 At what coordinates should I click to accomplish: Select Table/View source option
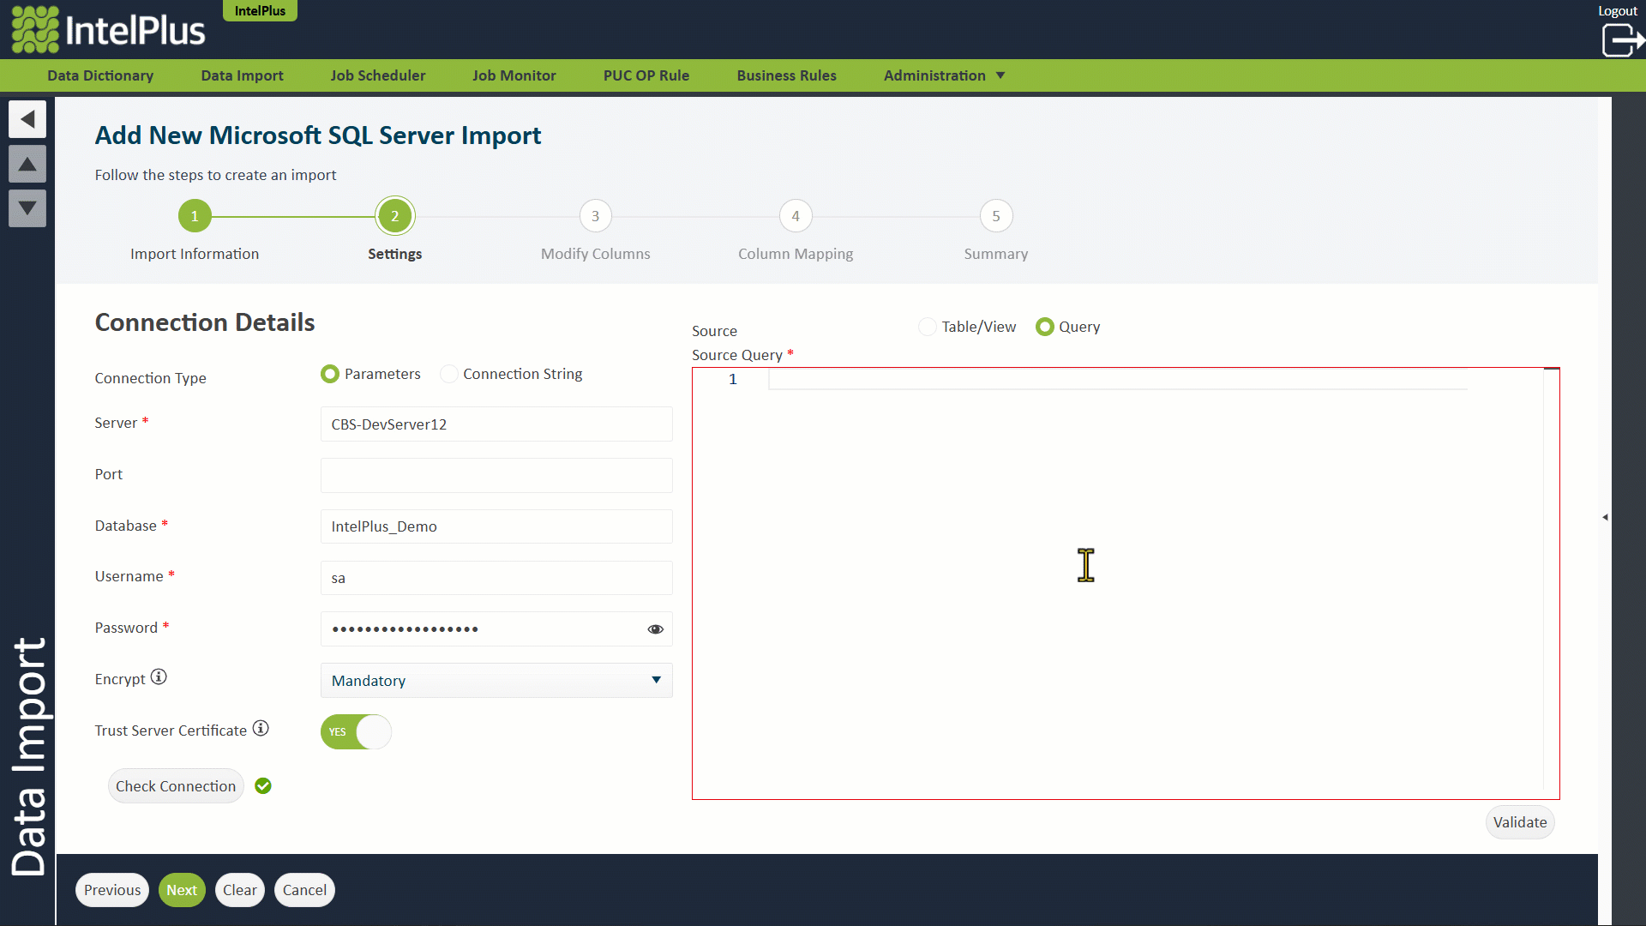[928, 327]
